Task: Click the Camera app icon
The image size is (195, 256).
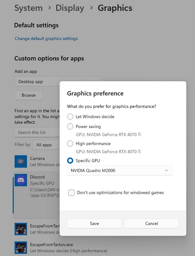Action: tap(21, 162)
